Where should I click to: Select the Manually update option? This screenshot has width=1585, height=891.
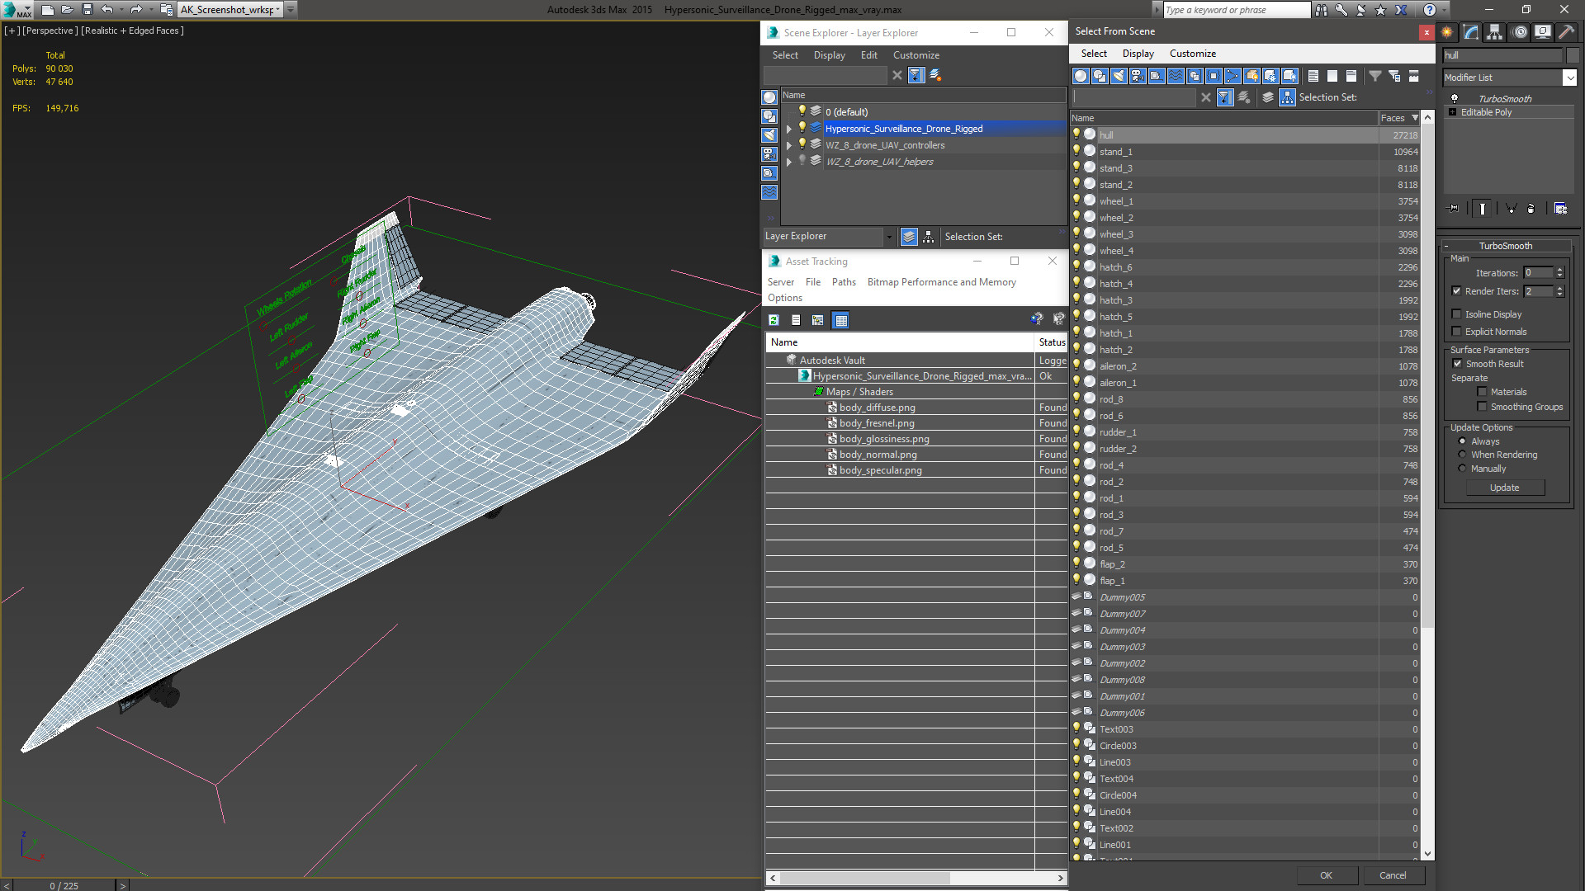[x=1462, y=469]
